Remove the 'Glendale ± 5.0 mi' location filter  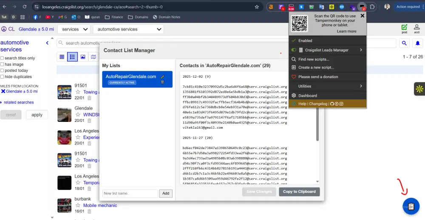(3, 91)
